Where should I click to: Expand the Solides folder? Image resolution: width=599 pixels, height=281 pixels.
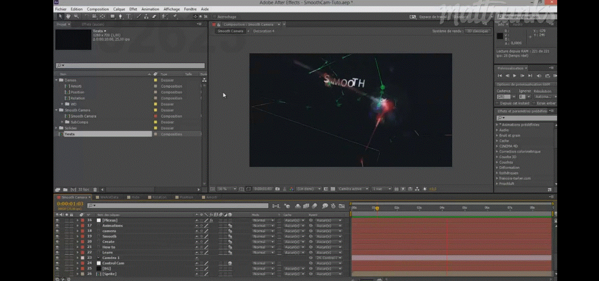57,128
